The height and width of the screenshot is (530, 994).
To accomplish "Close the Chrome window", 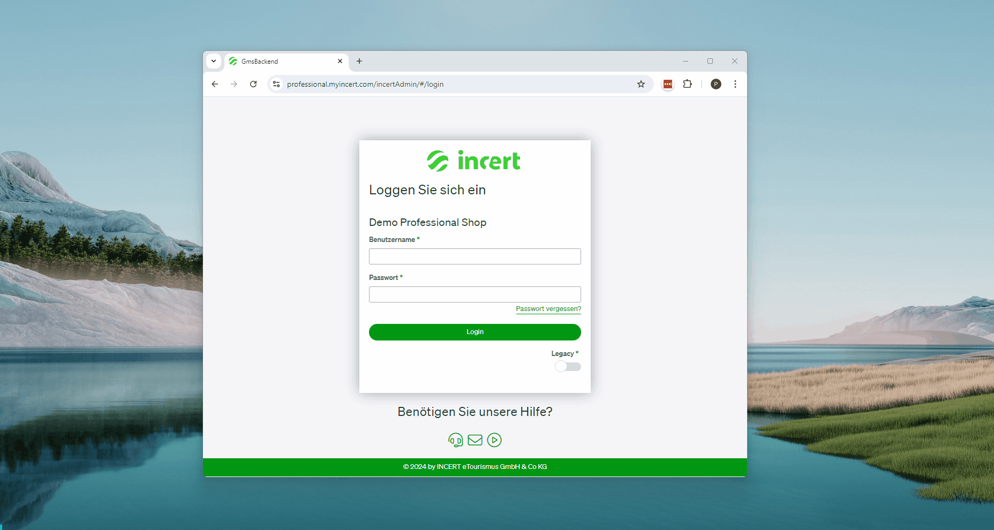I will [735, 61].
